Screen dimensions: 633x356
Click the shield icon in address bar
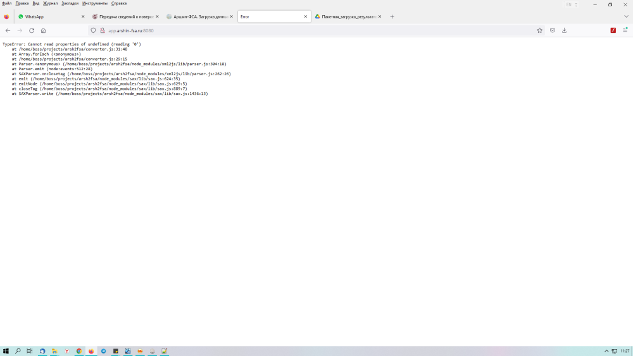[x=93, y=30]
